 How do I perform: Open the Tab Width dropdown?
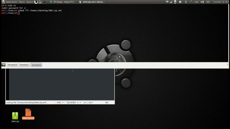tap(73, 102)
